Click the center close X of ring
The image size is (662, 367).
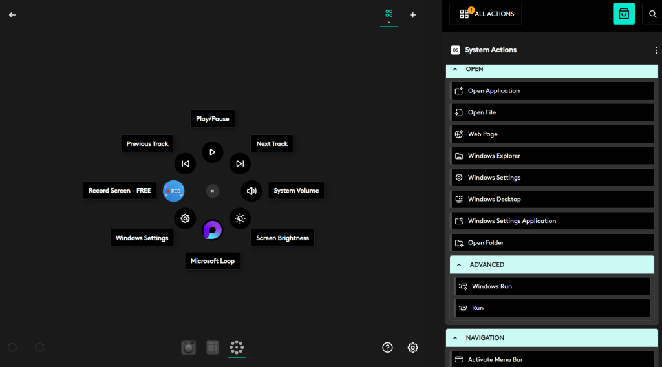pyautogui.click(x=212, y=191)
